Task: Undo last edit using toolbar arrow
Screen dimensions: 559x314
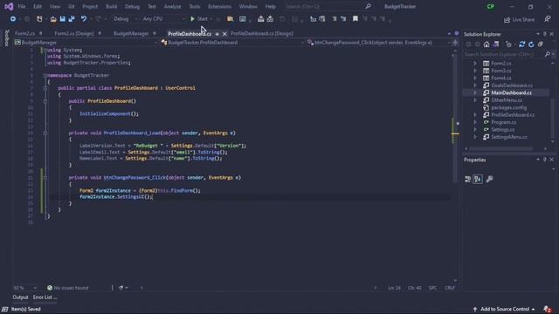Action: 84,19
